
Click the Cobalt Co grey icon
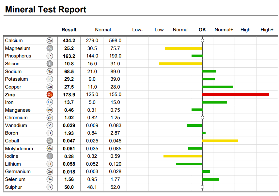click(x=50, y=141)
